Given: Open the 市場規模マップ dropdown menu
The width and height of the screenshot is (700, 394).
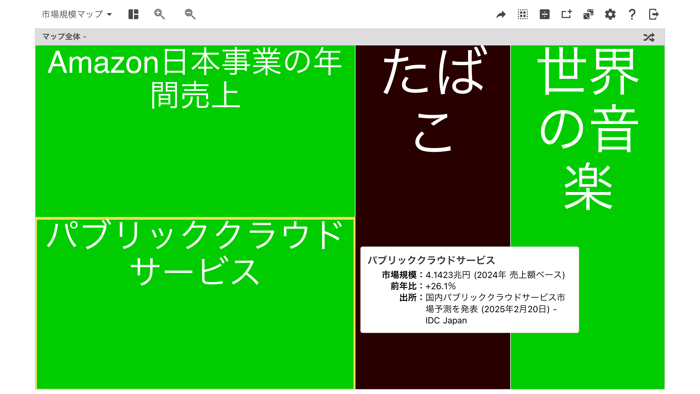Looking at the screenshot, I should coord(77,14).
